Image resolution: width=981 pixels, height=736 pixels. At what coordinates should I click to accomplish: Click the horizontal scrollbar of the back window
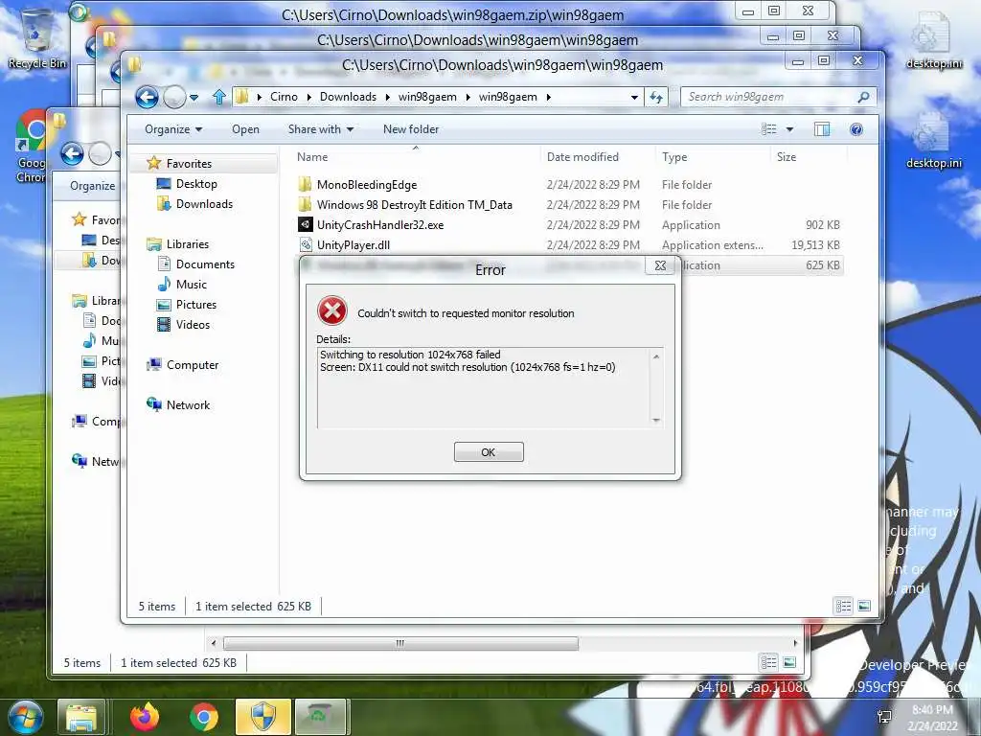tap(400, 643)
